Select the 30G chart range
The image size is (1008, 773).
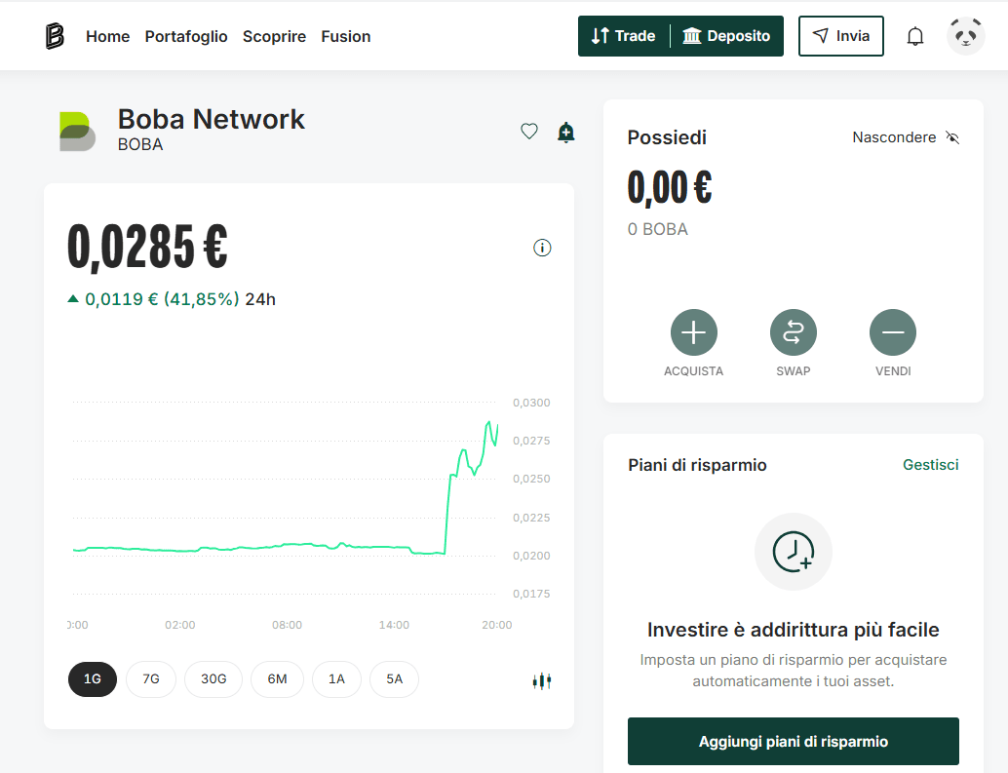tap(213, 679)
